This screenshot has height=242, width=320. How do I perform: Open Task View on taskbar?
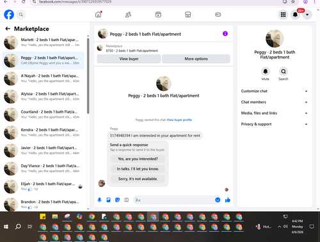tap(30, 227)
